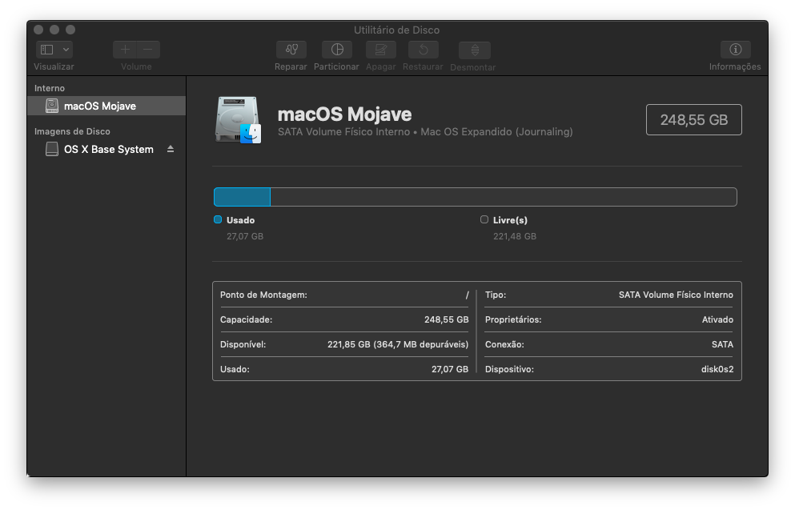Screen dimensions: 795x510
Task: Eject the OS X Base System image
Action: tap(171, 149)
